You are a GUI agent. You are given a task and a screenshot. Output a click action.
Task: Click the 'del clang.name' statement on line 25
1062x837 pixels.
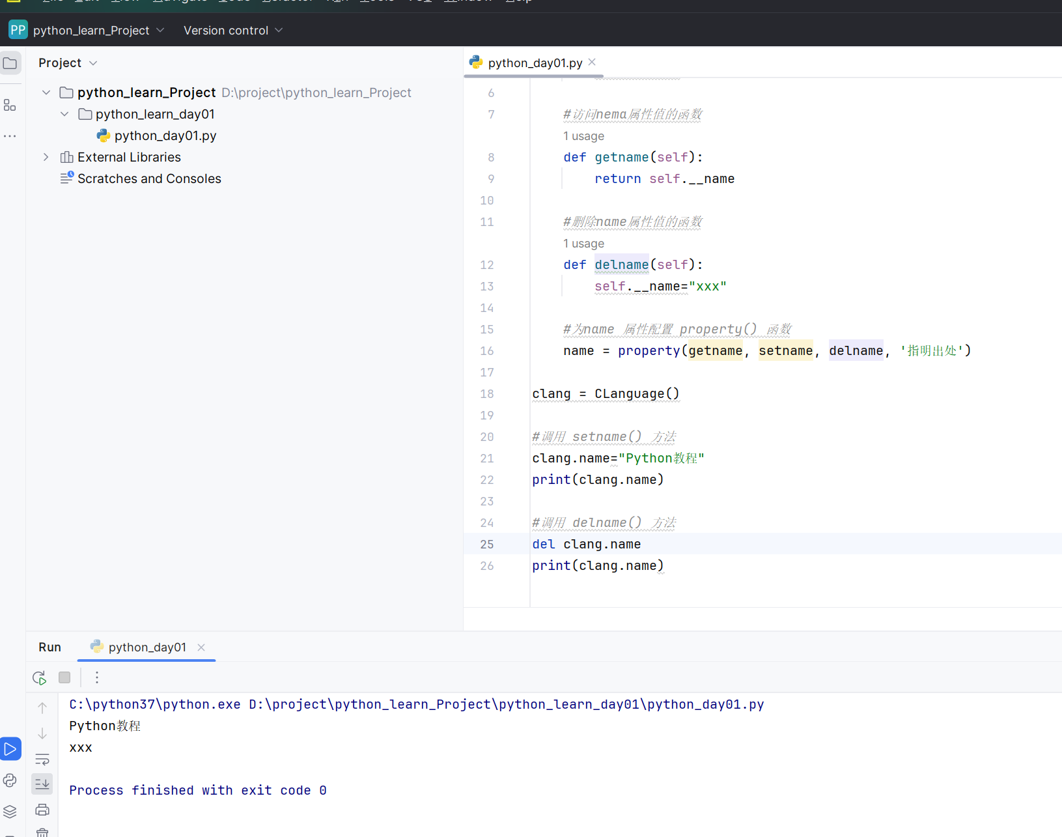pyautogui.click(x=587, y=544)
